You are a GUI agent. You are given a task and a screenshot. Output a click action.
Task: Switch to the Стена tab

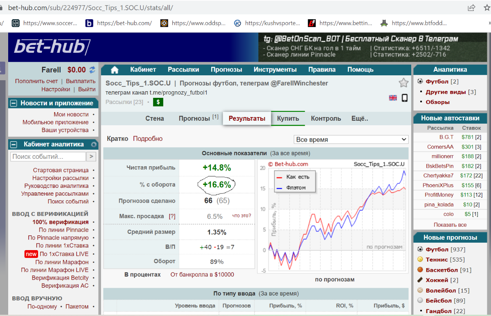click(155, 118)
